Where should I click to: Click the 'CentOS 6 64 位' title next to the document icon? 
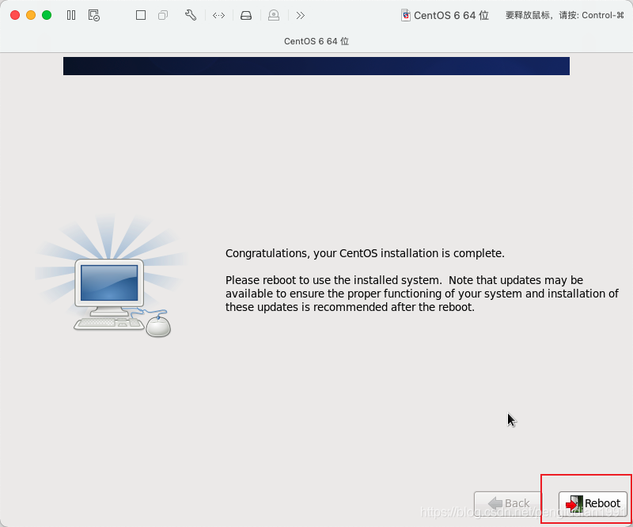click(451, 15)
